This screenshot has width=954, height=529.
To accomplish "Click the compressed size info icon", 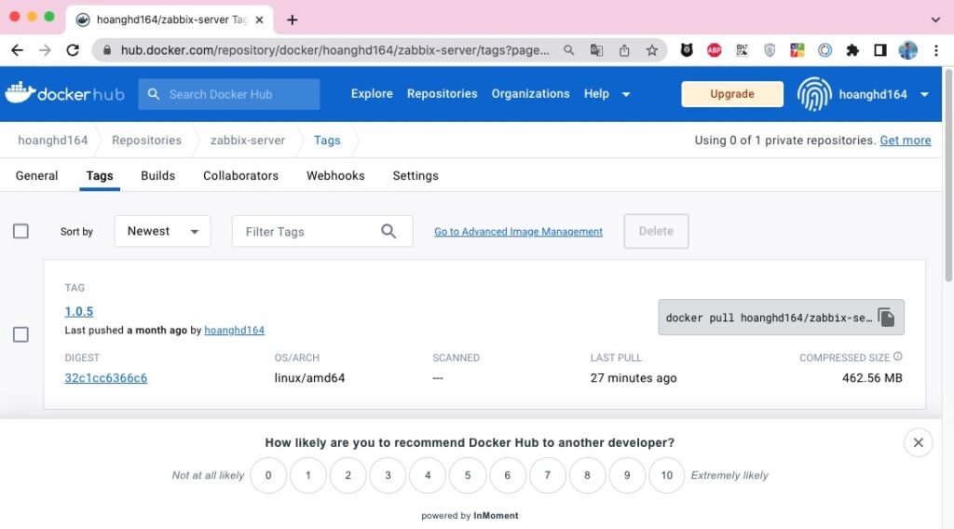I will point(898,357).
